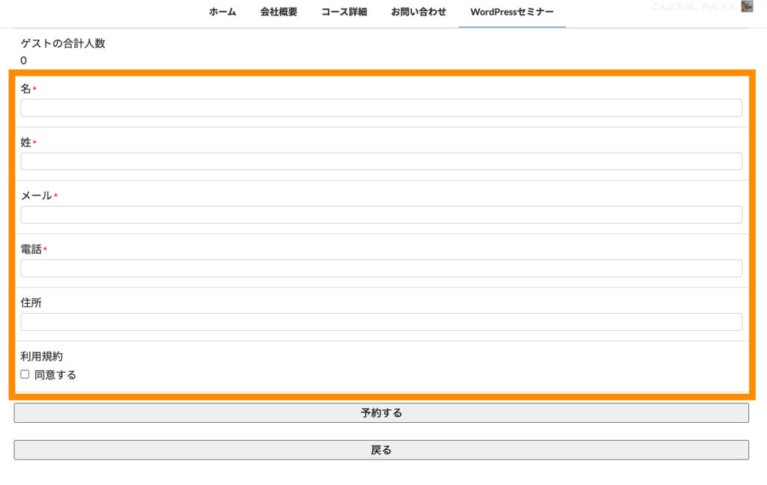The height and width of the screenshot is (485, 767).
Task: Switch to WordPressセミナー menu item
Action: coord(512,12)
